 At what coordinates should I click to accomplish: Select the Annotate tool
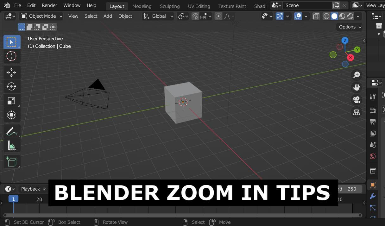pyautogui.click(x=12, y=131)
